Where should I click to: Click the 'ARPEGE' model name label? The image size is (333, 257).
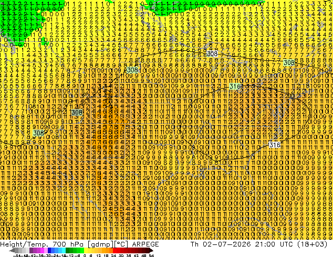point(145,244)
